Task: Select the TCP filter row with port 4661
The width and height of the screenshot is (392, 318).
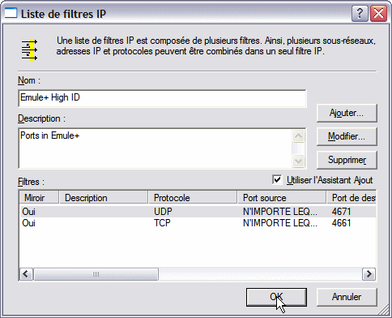Action: click(x=198, y=223)
